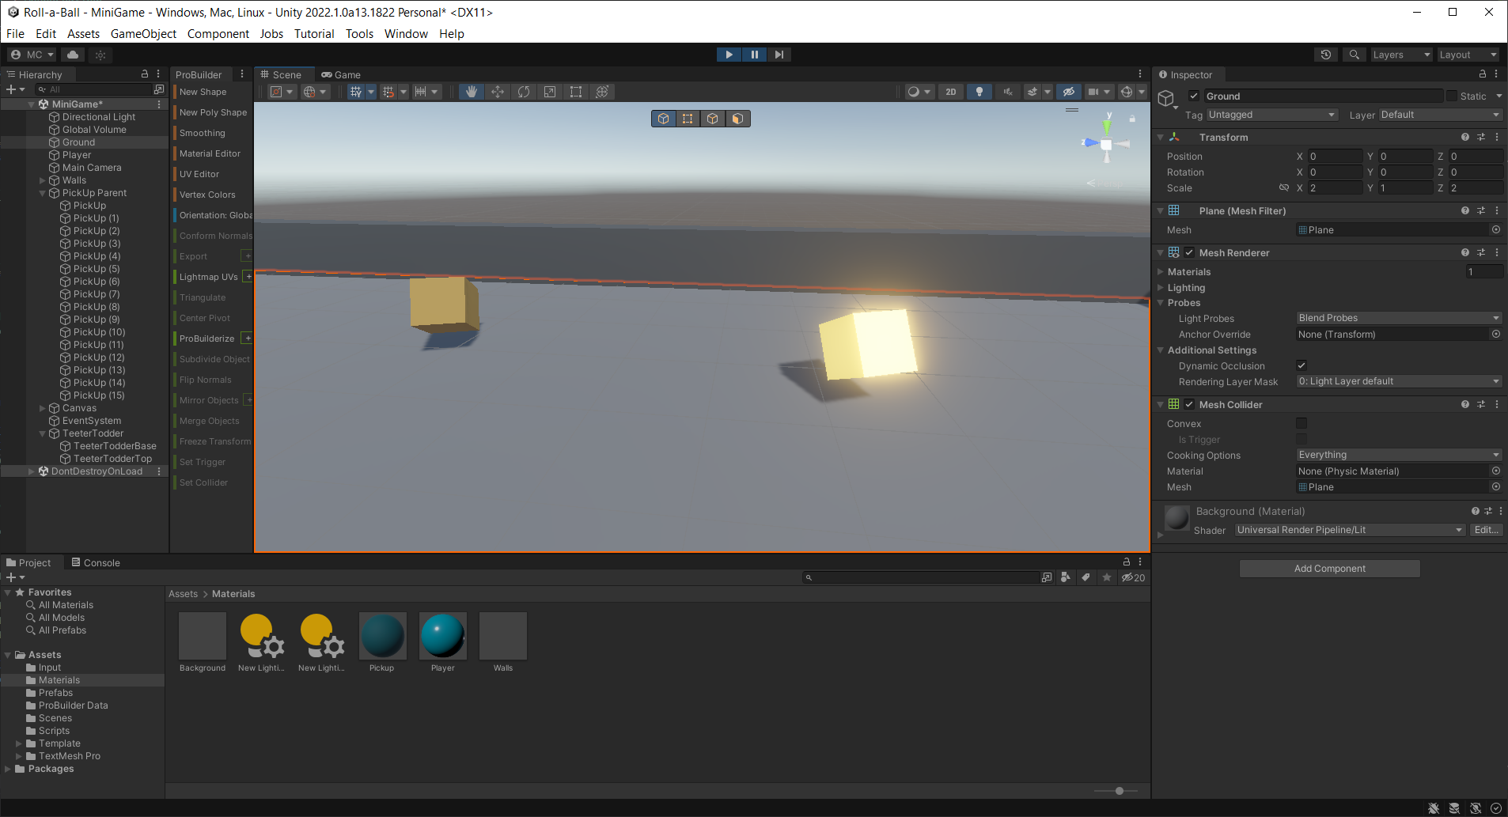The image size is (1508, 817).
Task: Open the global search icon
Action: click(1355, 55)
